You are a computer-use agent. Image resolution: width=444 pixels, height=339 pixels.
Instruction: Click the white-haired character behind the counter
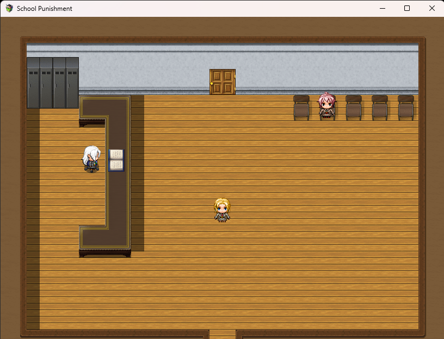point(91,159)
